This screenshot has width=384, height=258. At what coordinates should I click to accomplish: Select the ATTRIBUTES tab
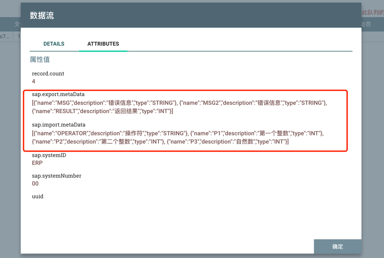pyautogui.click(x=103, y=44)
